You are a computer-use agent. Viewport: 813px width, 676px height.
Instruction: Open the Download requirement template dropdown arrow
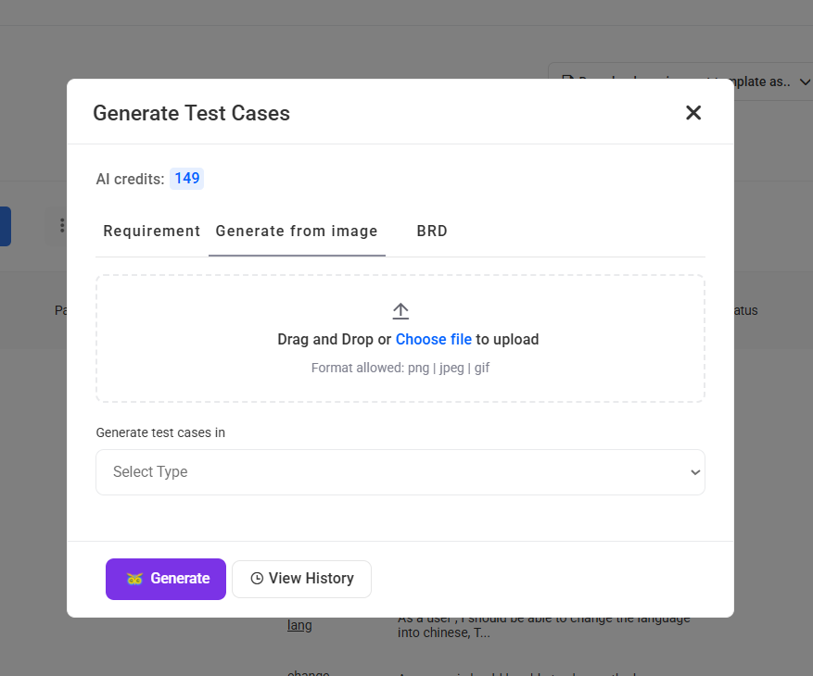[803, 81]
